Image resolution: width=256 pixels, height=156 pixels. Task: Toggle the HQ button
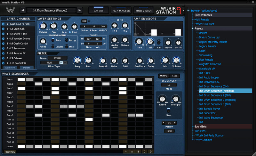point(84,21)
